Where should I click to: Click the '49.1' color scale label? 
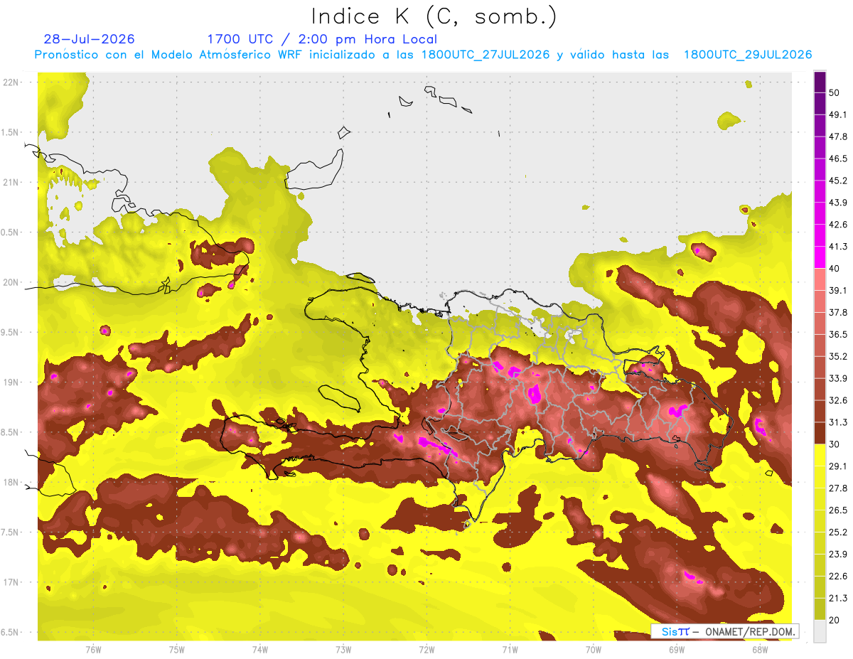click(x=838, y=115)
